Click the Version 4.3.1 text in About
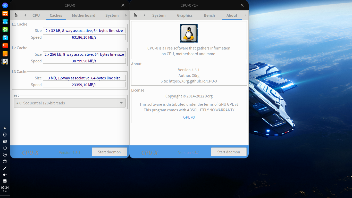This screenshot has height=198, width=352. 189,70
